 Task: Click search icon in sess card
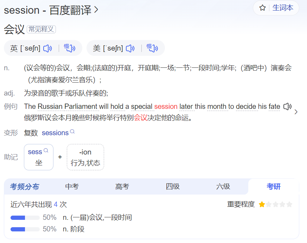click(x=46, y=150)
